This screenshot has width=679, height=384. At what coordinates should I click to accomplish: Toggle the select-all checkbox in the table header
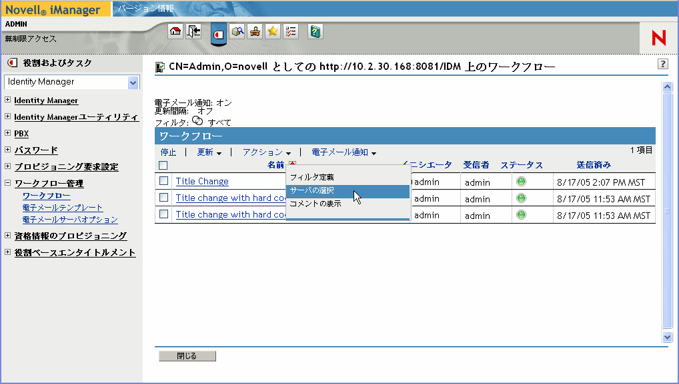tap(164, 165)
